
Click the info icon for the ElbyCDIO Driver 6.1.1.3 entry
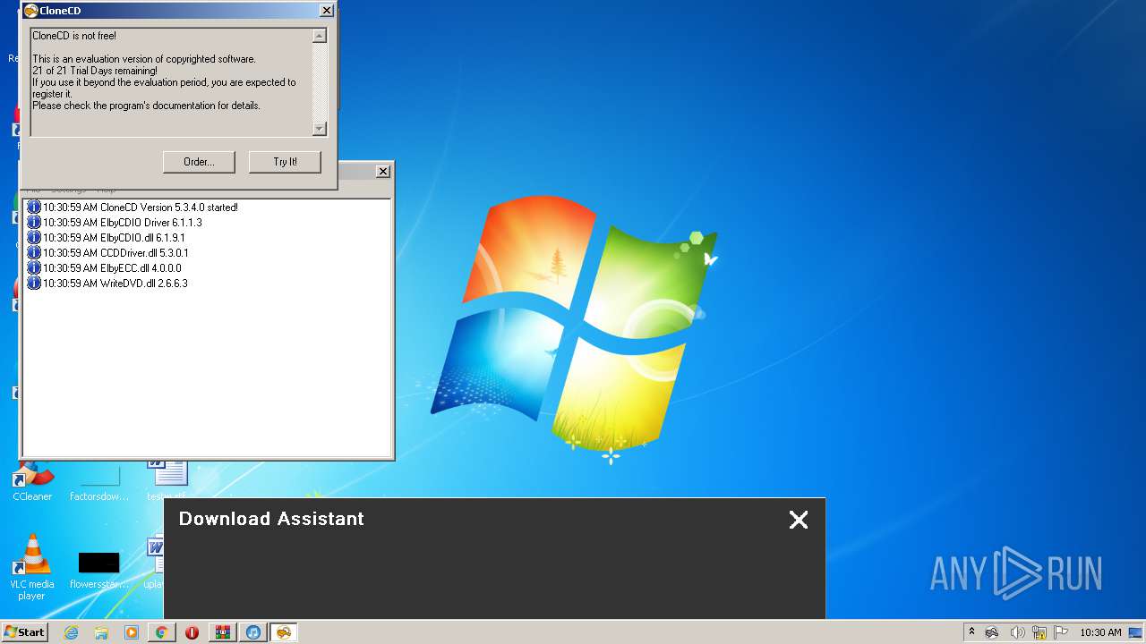[34, 222]
